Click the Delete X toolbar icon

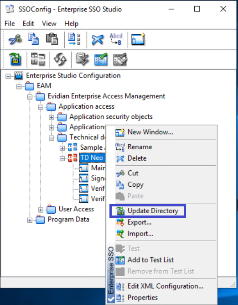pyautogui.click(x=98, y=39)
